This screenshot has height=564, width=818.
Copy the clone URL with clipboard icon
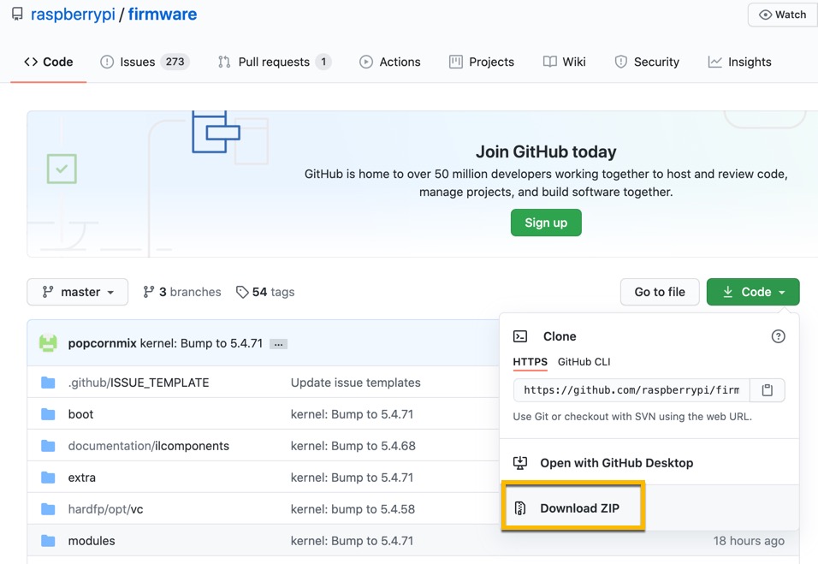[767, 390]
